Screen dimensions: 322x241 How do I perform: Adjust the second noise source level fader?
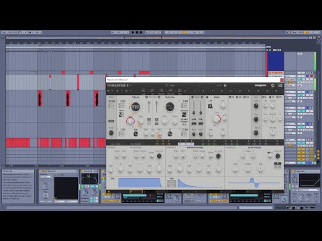[x=201, y=107]
